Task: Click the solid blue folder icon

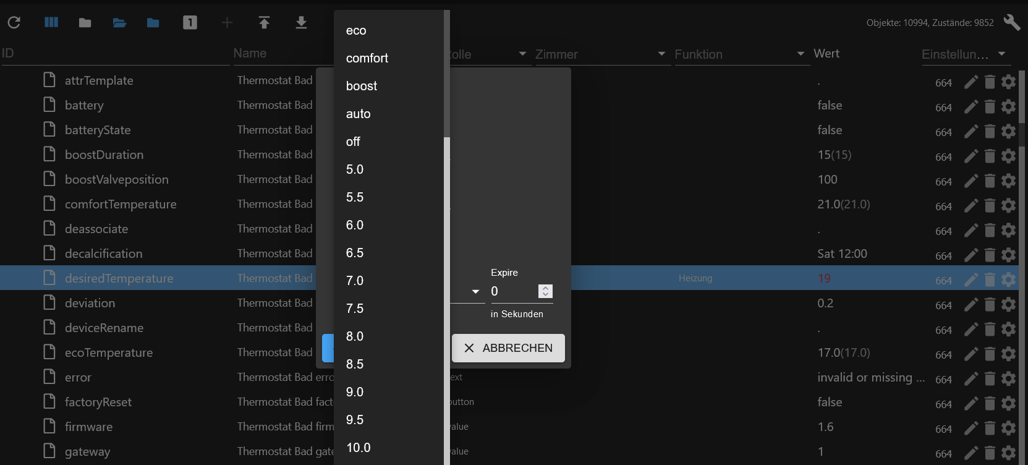Action: coord(153,23)
